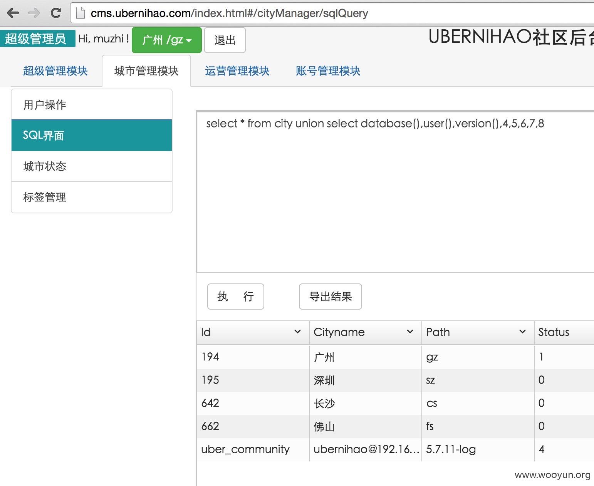Click status value 4 in last row
594x486 pixels.
[564, 449]
